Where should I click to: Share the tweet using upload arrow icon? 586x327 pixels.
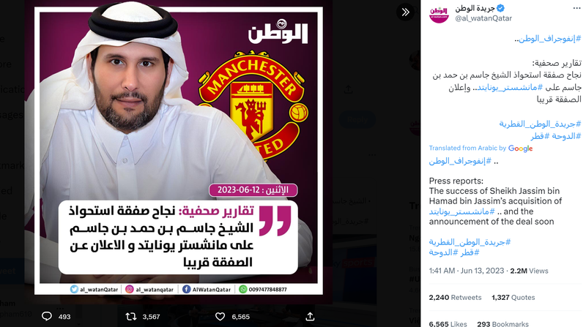[x=310, y=317]
